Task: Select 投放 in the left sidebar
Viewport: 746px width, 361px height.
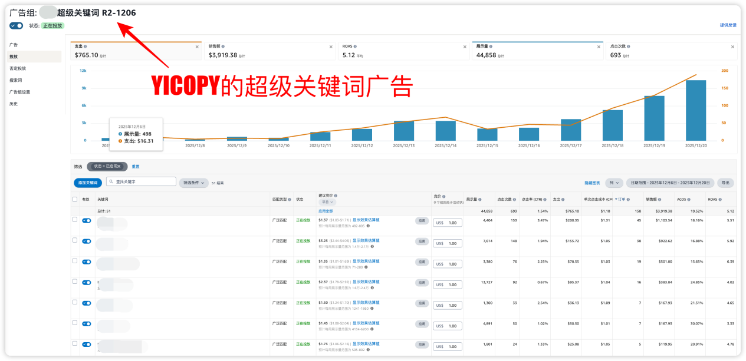Action: tap(34, 57)
